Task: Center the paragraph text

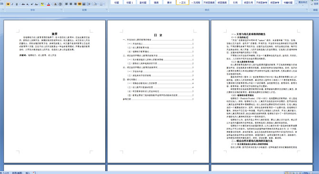Action: coord(71,4)
